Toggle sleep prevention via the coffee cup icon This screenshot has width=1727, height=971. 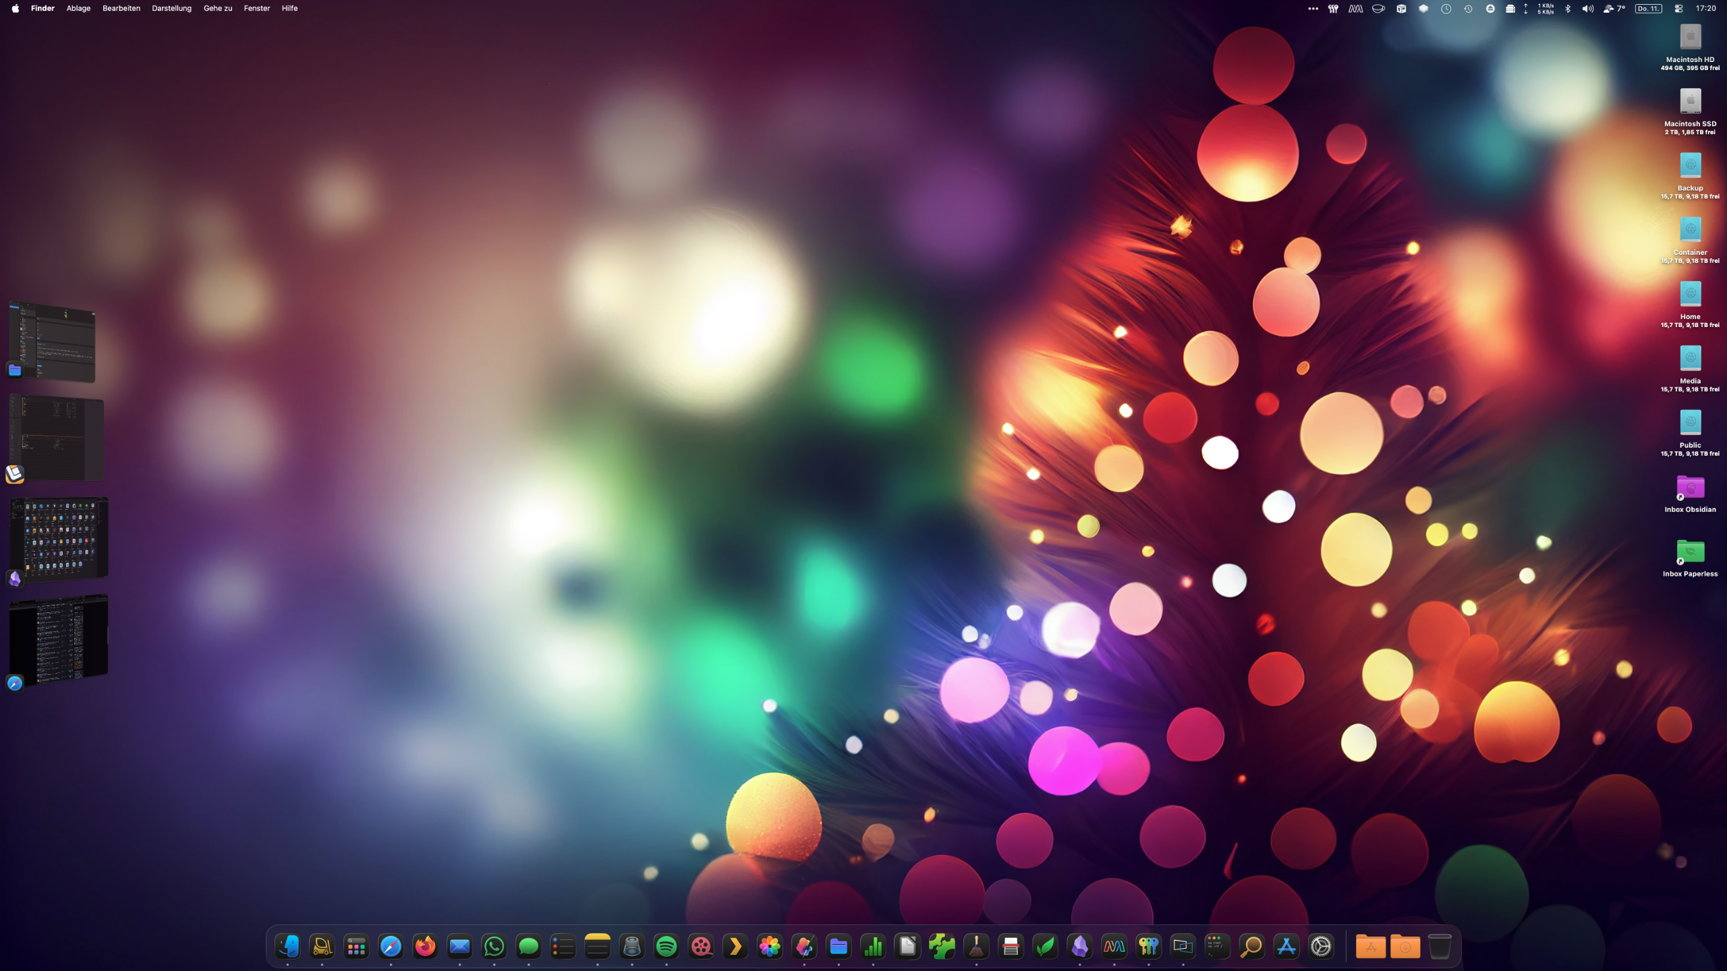[1380, 9]
